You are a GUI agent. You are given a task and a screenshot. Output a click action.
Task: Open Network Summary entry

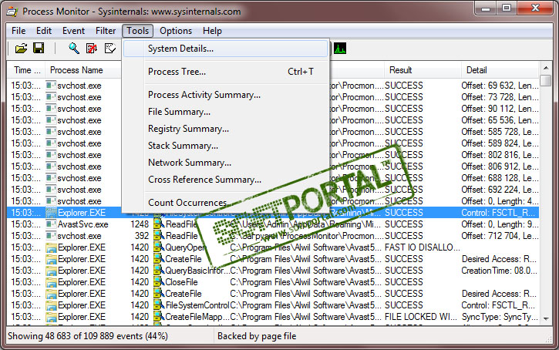[225, 163]
